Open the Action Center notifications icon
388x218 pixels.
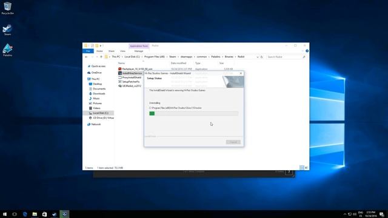click(x=382, y=214)
